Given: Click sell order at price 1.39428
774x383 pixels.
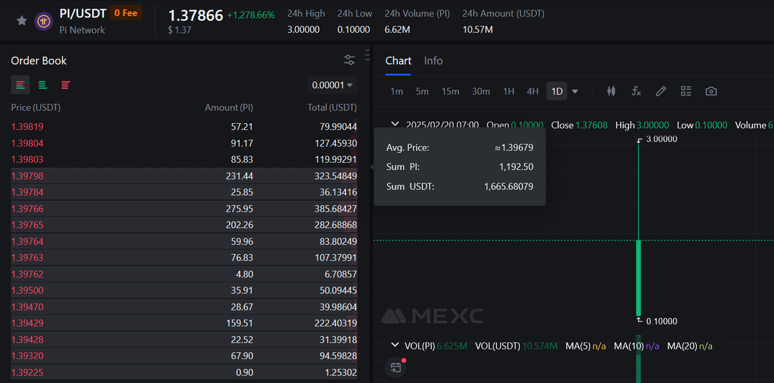Looking at the screenshot, I should 184,340.
